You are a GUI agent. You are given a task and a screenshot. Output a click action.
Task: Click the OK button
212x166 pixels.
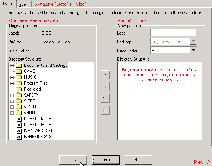pyautogui.click(x=73, y=160)
